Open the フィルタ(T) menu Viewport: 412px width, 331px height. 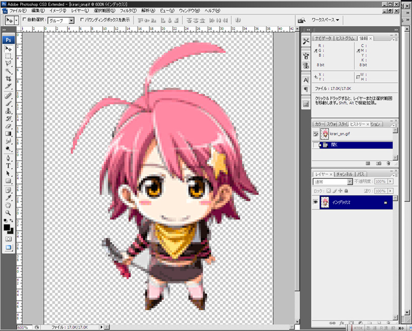point(128,11)
